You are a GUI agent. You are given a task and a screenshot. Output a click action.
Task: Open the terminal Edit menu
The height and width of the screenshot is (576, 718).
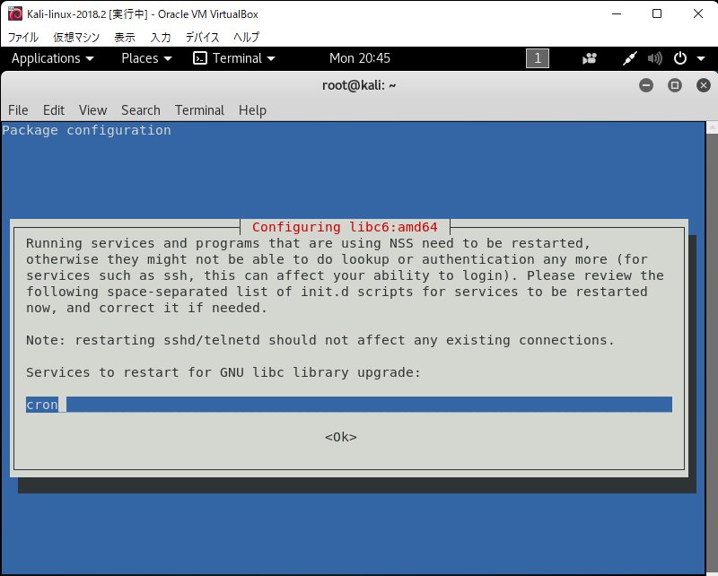click(54, 110)
